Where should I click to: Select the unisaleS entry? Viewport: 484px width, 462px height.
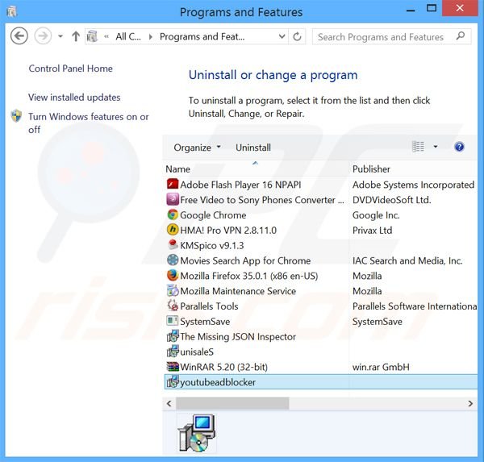(x=197, y=352)
